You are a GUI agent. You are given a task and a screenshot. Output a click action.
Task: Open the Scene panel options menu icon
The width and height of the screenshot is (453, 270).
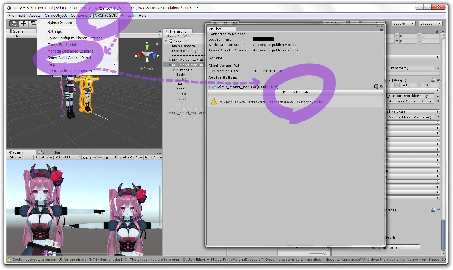coord(159,32)
